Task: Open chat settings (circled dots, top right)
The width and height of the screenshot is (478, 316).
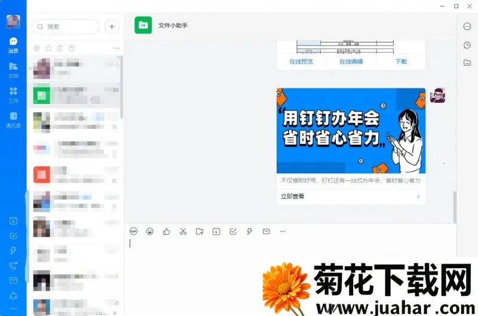Action: pos(467,26)
